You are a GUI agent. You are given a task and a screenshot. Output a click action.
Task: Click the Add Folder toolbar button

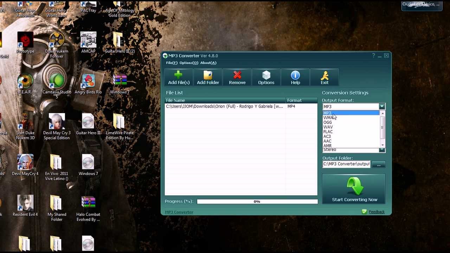(x=208, y=78)
